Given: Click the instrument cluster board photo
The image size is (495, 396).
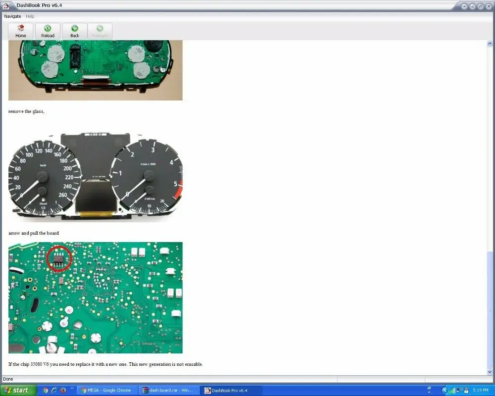Looking at the screenshot, I should [96, 70].
